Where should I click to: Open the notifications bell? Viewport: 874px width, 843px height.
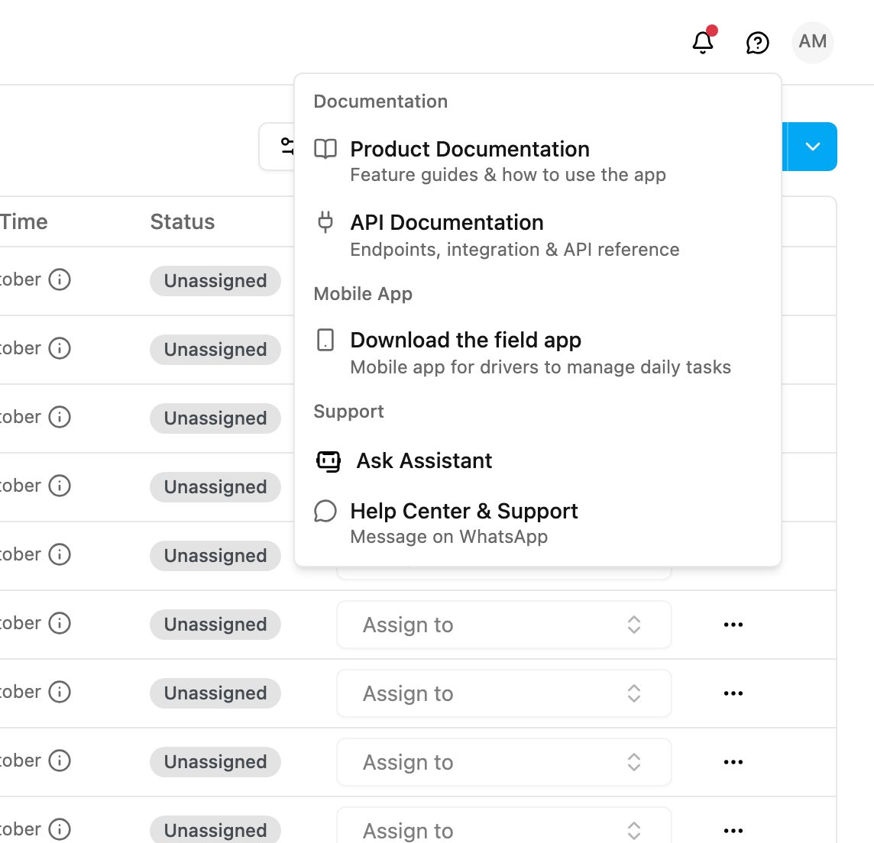tap(703, 42)
